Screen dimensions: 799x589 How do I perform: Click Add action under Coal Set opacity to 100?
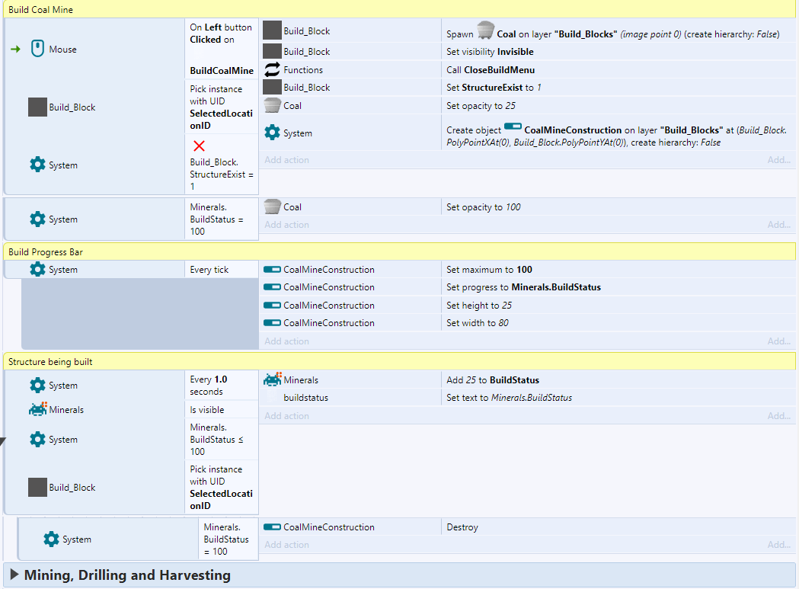click(x=286, y=225)
